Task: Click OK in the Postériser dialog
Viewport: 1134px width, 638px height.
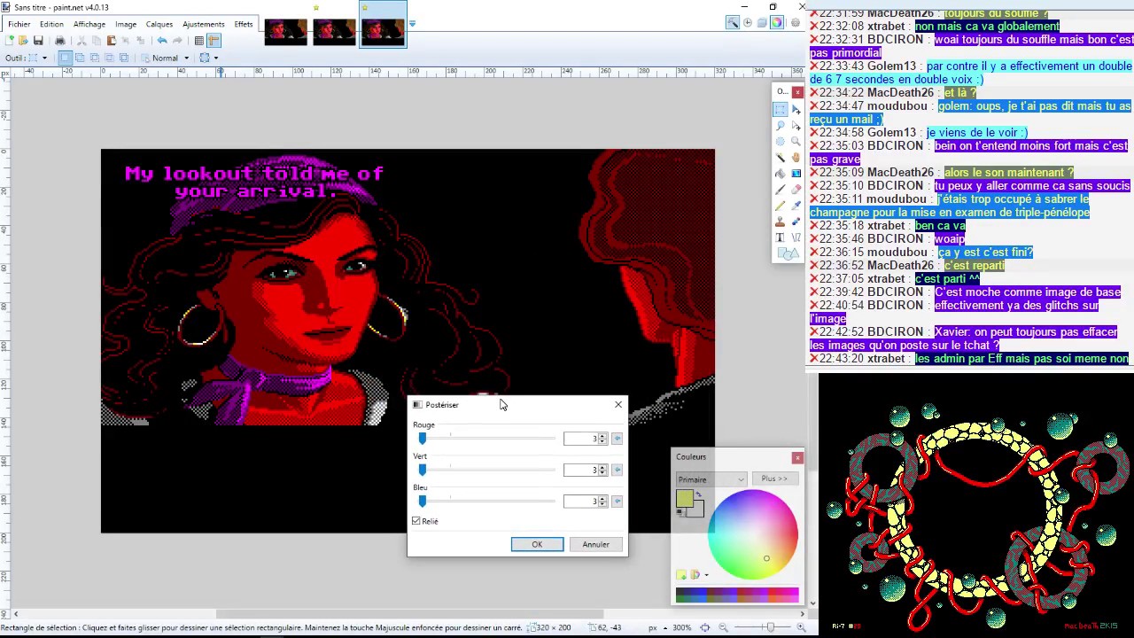Action: tap(537, 544)
